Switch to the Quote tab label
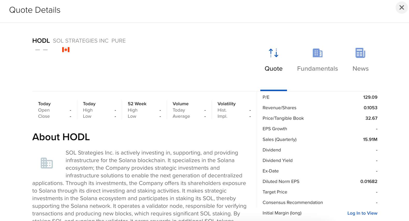The width and height of the screenshot is (409, 221). click(274, 69)
